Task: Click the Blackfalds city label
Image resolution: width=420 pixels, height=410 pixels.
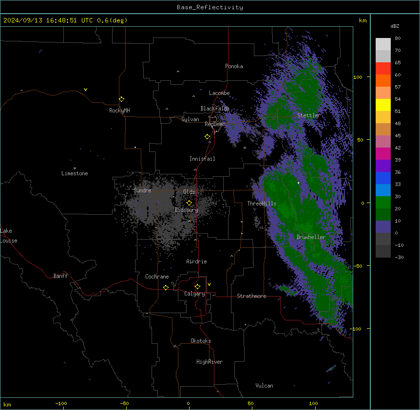Action: [215, 109]
